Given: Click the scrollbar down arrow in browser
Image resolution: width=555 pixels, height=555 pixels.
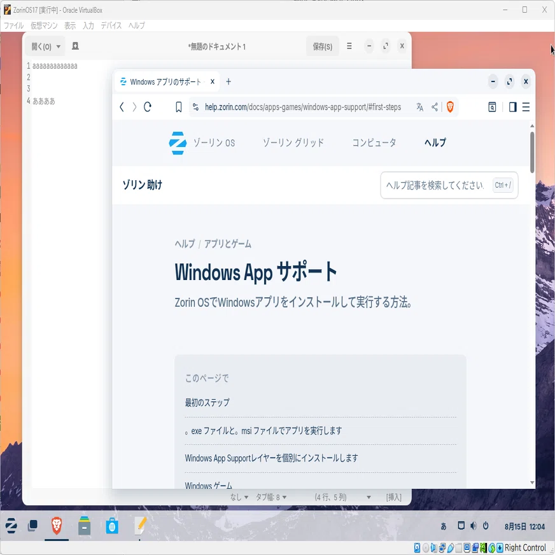Looking at the screenshot, I should 532,483.
